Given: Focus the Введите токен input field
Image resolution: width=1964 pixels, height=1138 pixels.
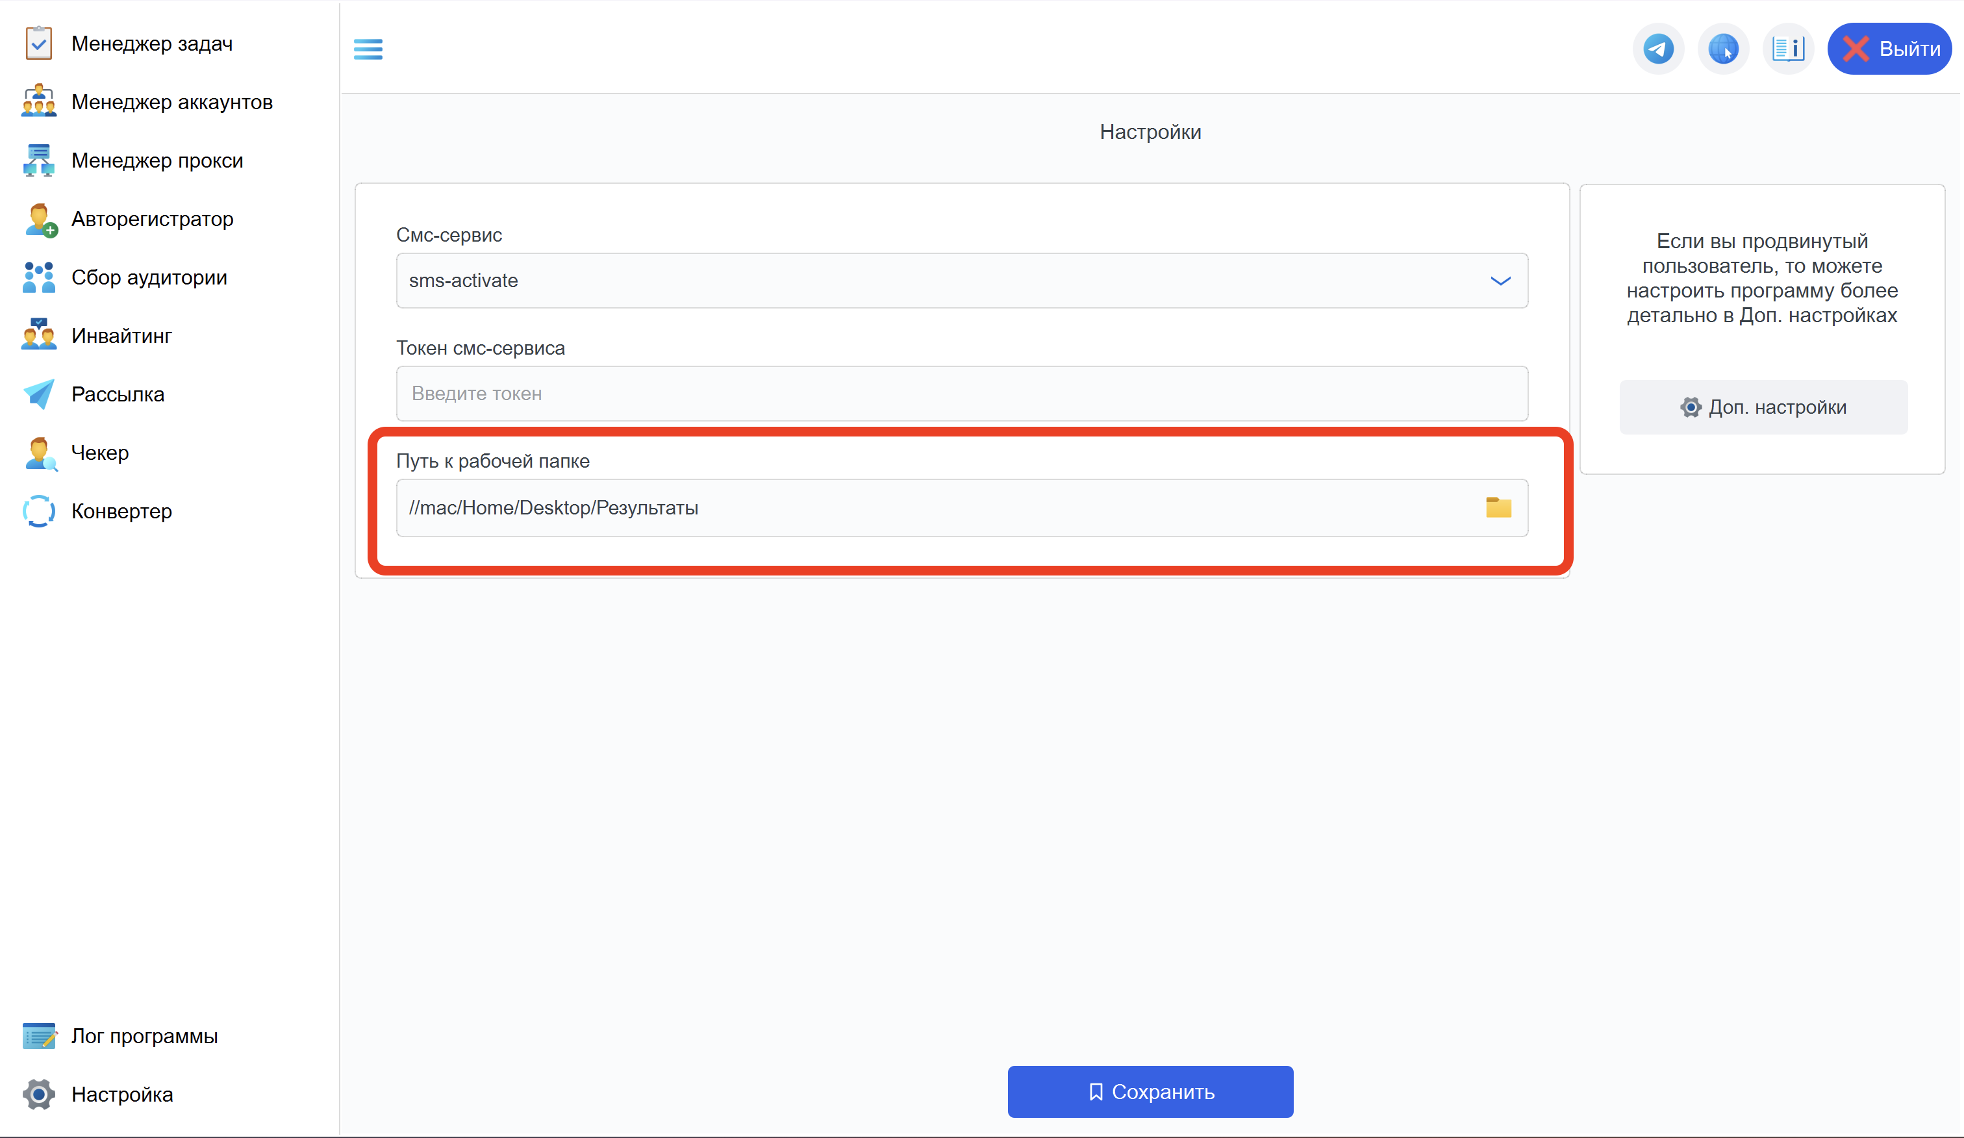Looking at the screenshot, I should [961, 394].
